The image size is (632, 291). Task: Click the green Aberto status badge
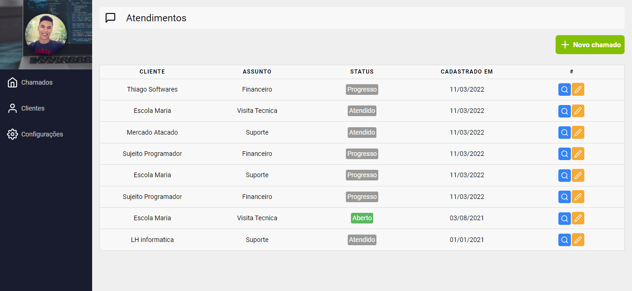click(x=362, y=218)
